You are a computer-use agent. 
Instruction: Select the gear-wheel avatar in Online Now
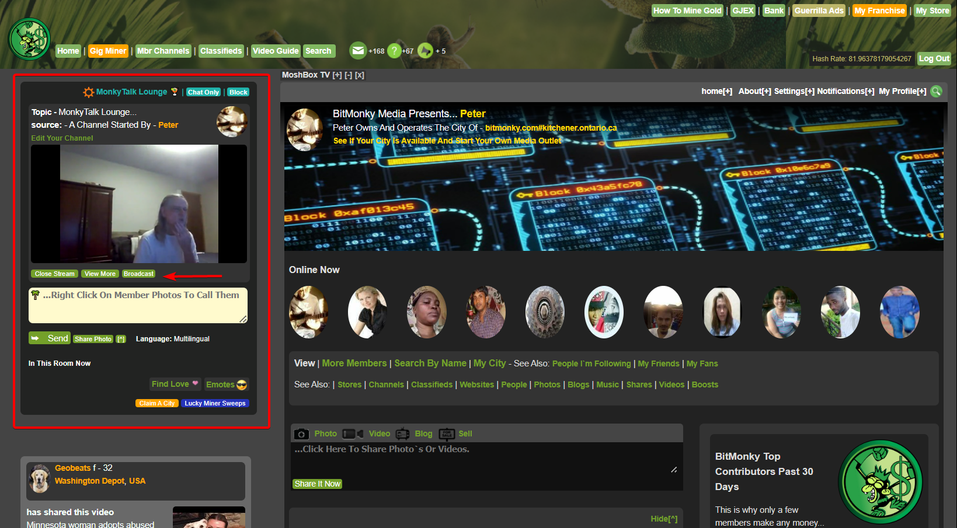[545, 312]
